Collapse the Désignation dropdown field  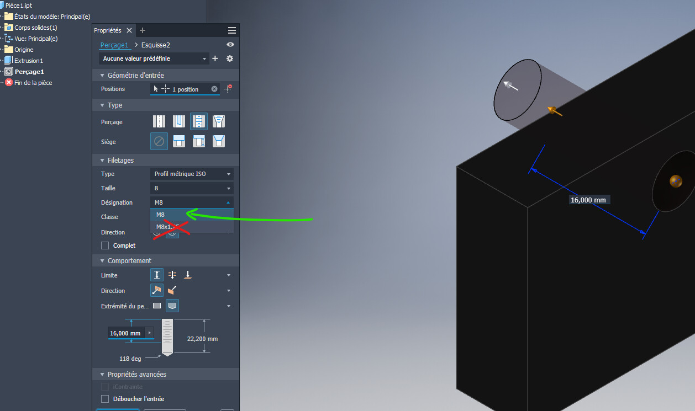pos(192,202)
